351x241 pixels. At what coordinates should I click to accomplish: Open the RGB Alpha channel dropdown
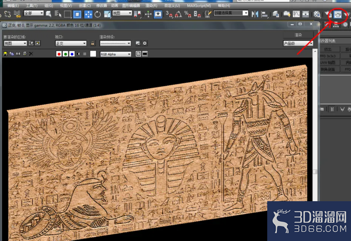(116, 54)
